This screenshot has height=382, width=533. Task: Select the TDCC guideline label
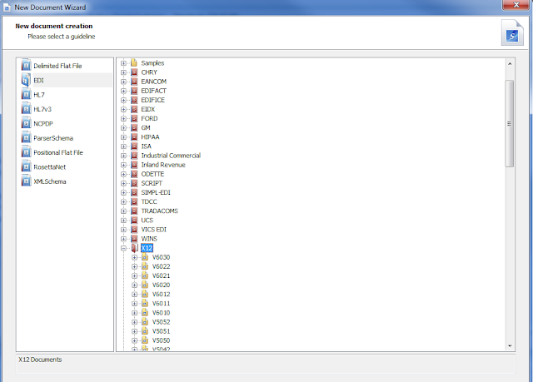pyautogui.click(x=149, y=201)
